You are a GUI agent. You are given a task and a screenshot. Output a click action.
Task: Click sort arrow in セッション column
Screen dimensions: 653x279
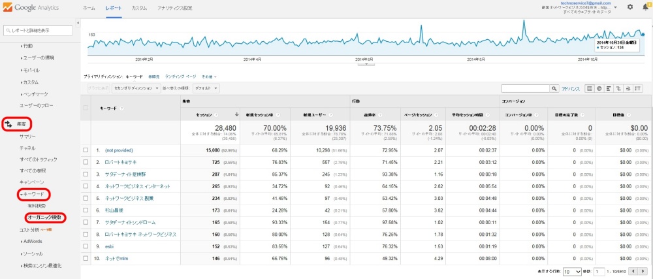pyautogui.click(x=237, y=114)
